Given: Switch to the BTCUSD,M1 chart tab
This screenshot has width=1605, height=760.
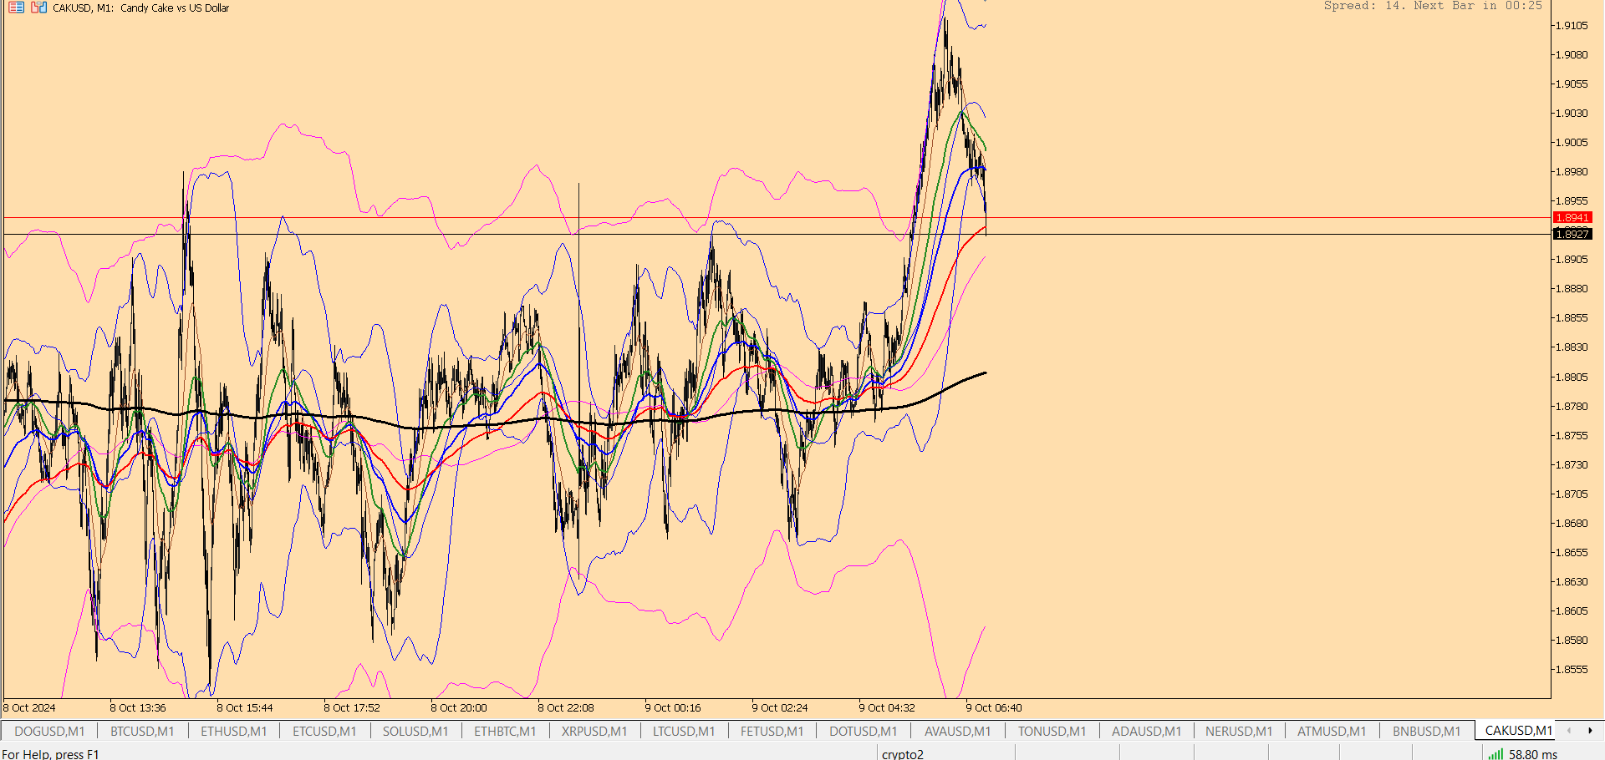Looking at the screenshot, I should pyautogui.click(x=142, y=732).
